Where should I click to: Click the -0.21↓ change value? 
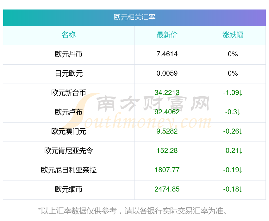tap(233, 151)
